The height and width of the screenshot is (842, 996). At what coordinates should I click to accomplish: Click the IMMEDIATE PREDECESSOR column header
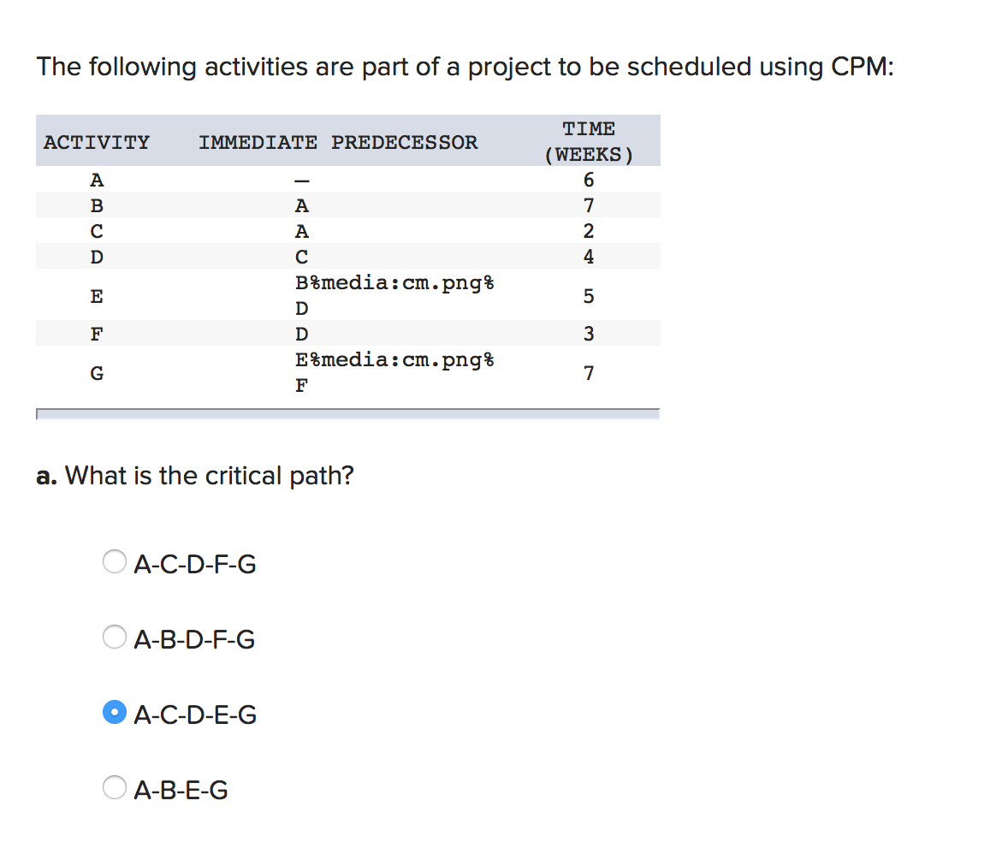338,142
